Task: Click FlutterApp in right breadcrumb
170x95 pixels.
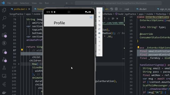Action: (161, 14)
